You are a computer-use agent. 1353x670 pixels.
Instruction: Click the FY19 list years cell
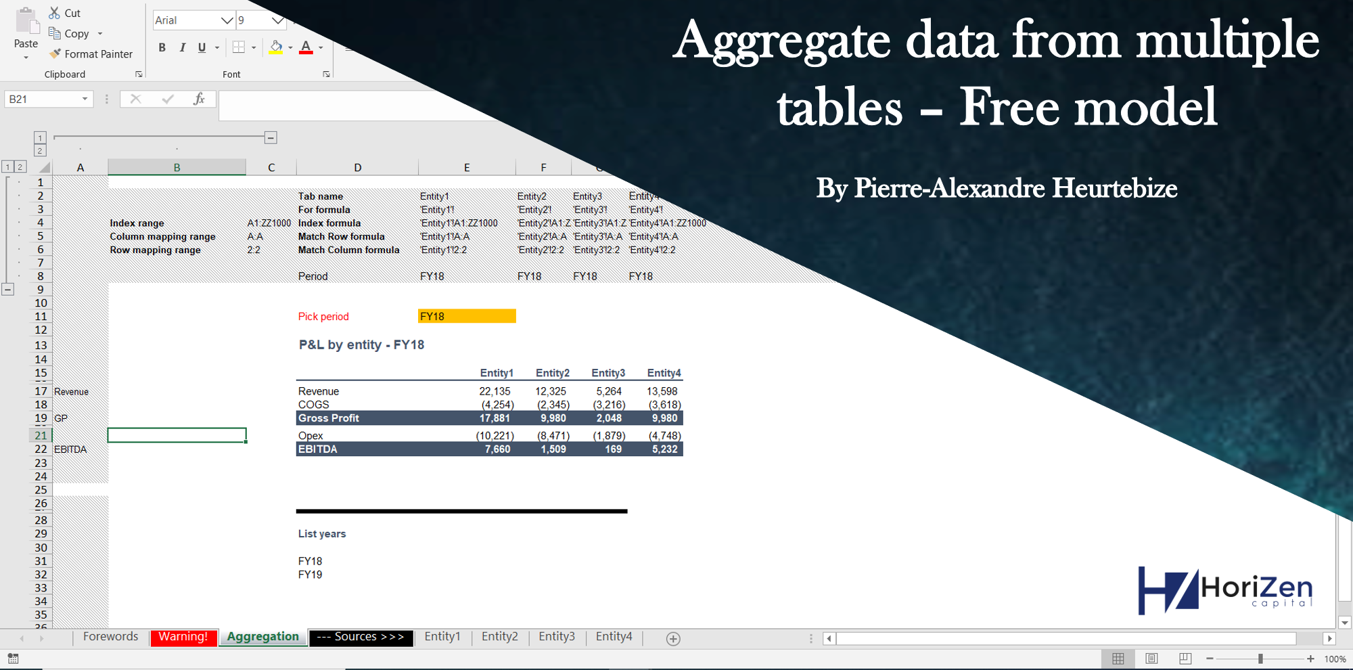pyautogui.click(x=311, y=575)
